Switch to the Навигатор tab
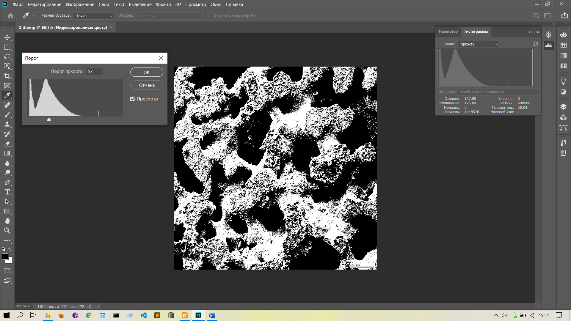Viewport: 571px width, 321px height. [448, 32]
